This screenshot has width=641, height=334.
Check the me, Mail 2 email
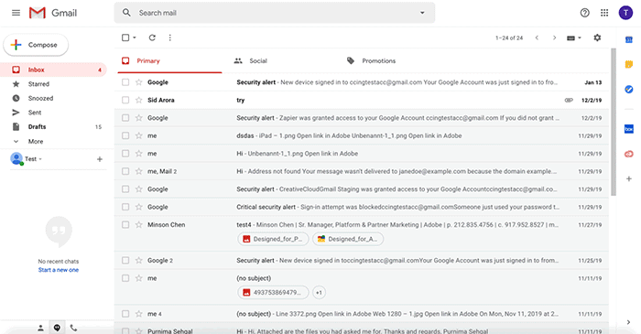coord(125,171)
